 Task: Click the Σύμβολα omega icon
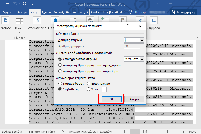click(154, 20)
